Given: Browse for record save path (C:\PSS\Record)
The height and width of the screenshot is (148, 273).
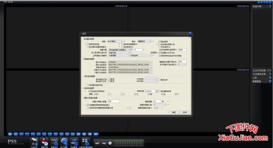Looking at the screenshot, I should (x=151, y=67).
